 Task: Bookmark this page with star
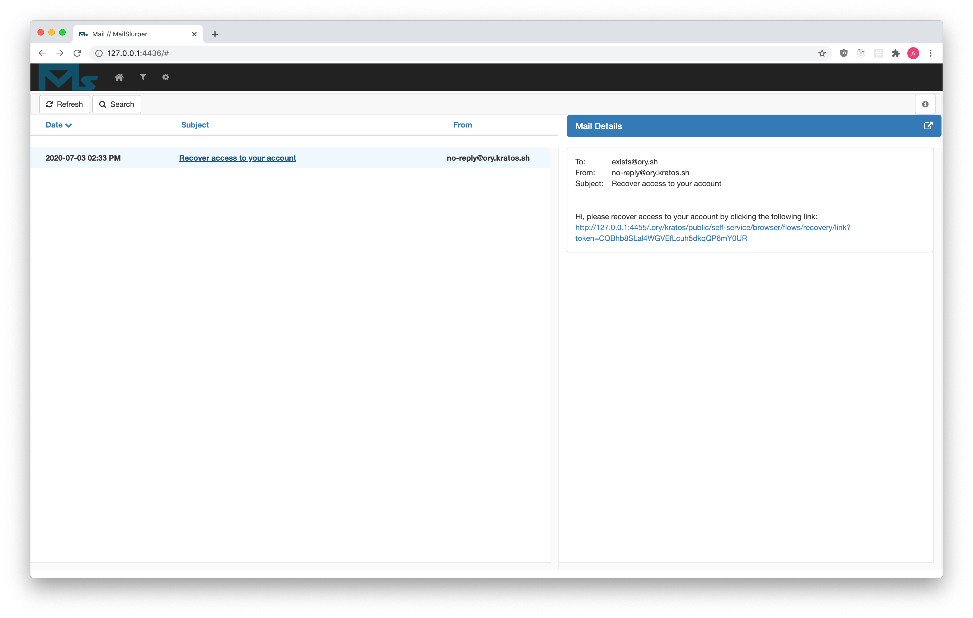(822, 53)
